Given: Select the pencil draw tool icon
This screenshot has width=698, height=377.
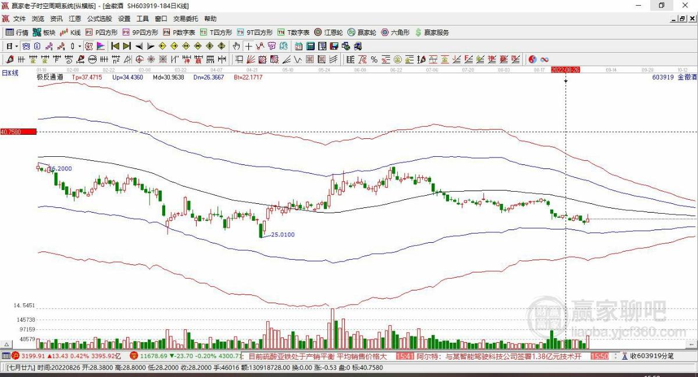Looking at the screenshot, I should click(9, 59).
